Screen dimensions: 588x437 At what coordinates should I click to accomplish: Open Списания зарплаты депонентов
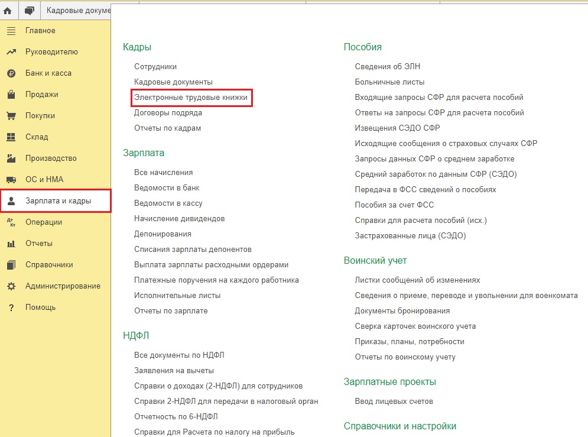click(193, 249)
